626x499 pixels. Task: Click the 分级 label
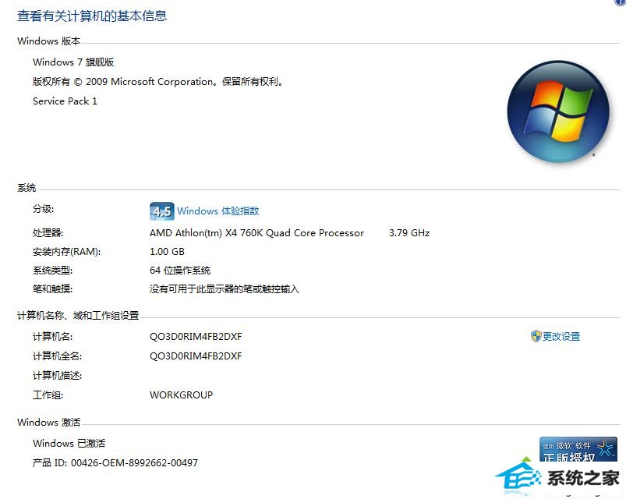[43, 209]
